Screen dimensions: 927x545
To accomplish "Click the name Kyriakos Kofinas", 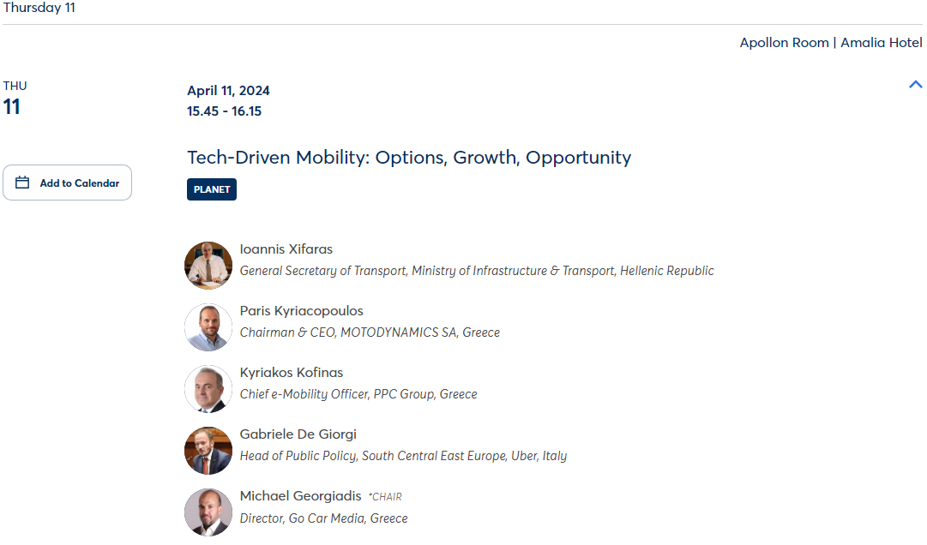I will click(292, 373).
